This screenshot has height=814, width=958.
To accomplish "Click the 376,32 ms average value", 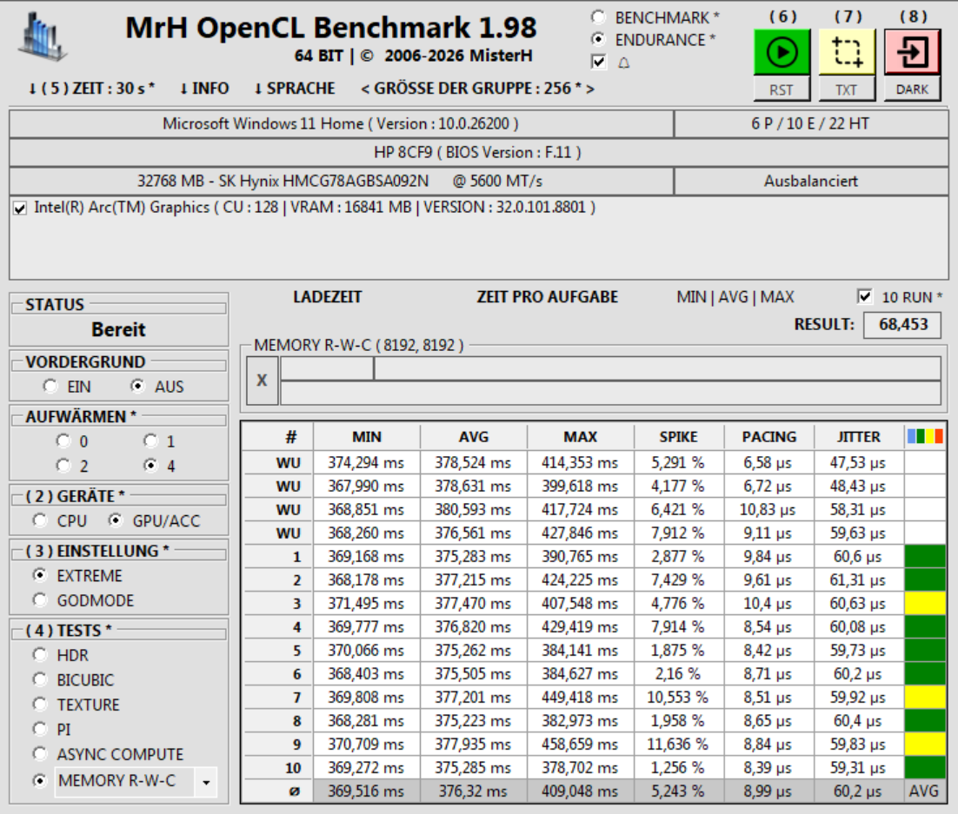I will tap(474, 791).
